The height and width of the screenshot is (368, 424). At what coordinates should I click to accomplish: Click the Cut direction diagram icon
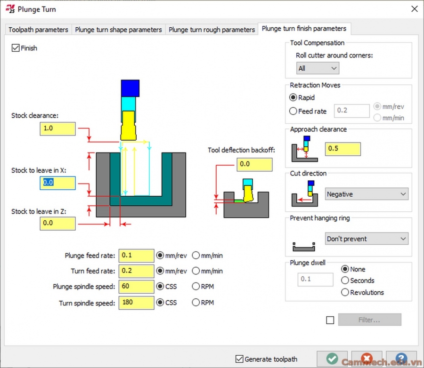tap(304, 193)
